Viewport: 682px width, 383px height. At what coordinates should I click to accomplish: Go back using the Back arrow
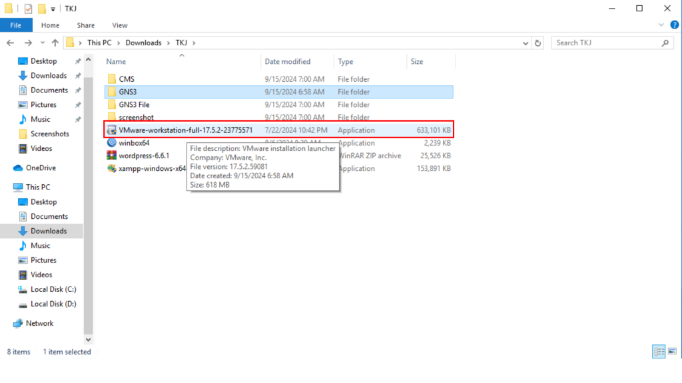point(11,43)
